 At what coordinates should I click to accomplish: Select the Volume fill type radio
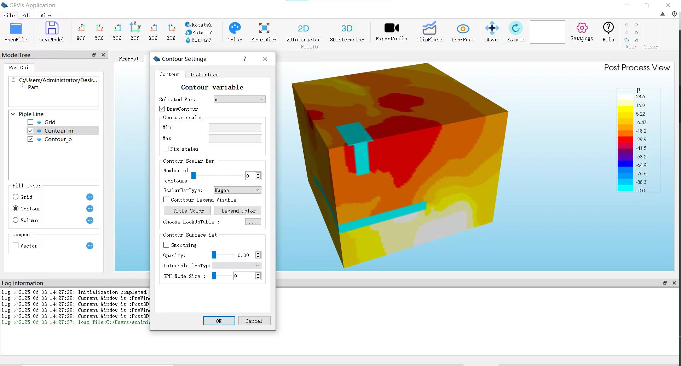click(x=16, y=220)
